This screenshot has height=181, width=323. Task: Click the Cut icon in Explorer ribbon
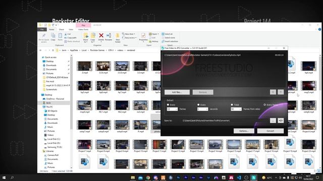66,34
